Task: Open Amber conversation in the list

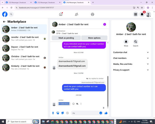Action: (24, 29)
